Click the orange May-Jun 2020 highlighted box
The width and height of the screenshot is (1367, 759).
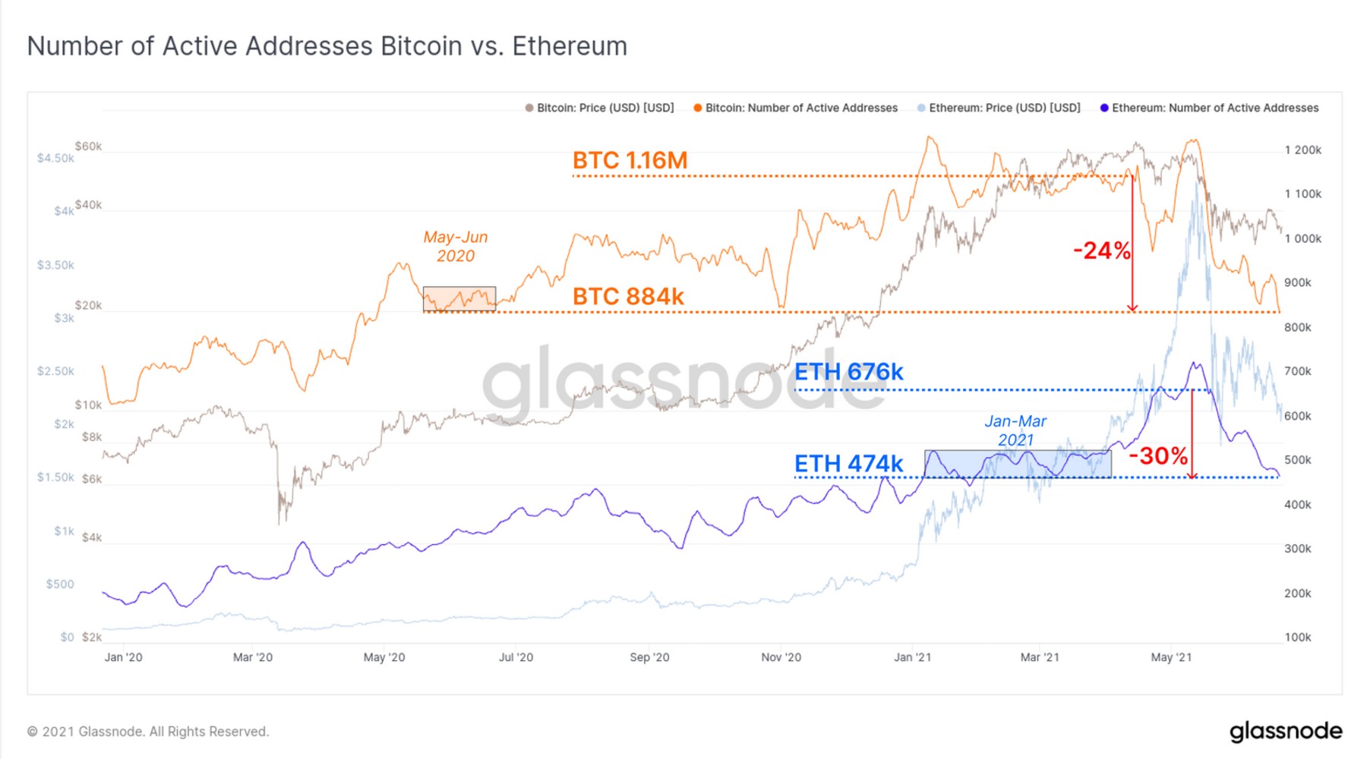pos(459,299)
